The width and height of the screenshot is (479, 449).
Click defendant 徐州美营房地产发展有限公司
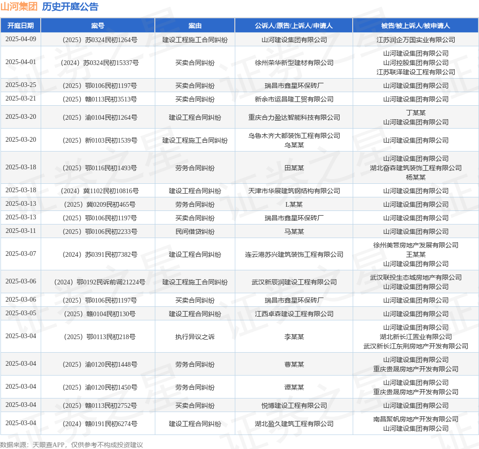point(416,245)
